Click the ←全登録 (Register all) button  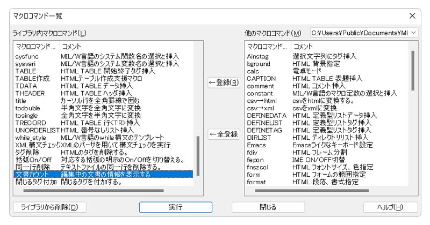coord(223,134)
